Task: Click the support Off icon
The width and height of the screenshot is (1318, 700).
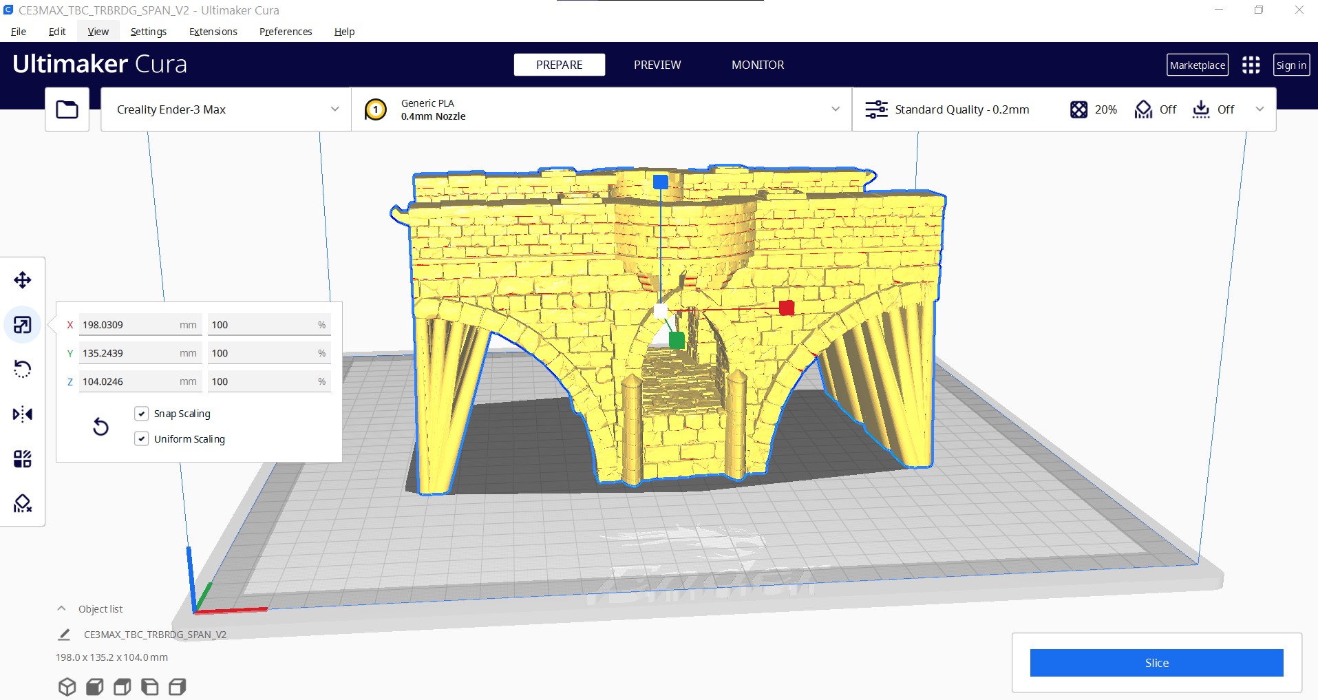Action: (x=1143, y=109)
